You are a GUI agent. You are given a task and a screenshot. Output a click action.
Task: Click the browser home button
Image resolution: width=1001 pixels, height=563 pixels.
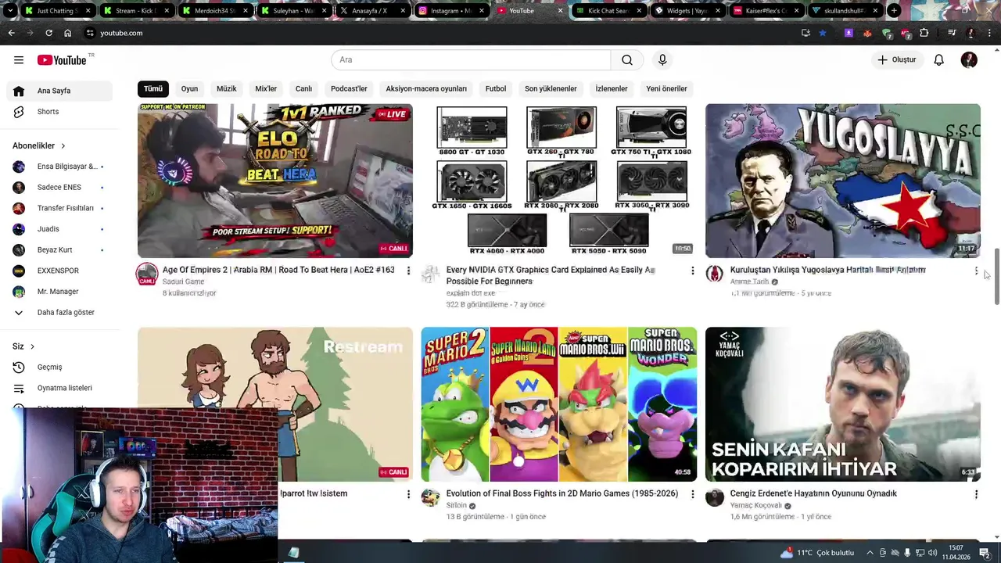click(68, 33)
